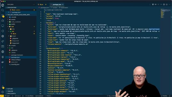Open the Docker whale icon

coord(3,62)
